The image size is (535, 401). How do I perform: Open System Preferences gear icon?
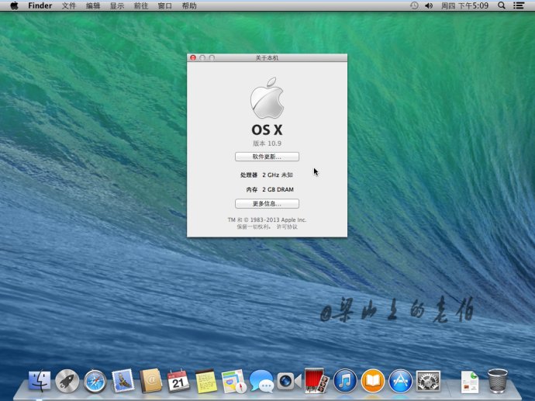tap(428, 381)
